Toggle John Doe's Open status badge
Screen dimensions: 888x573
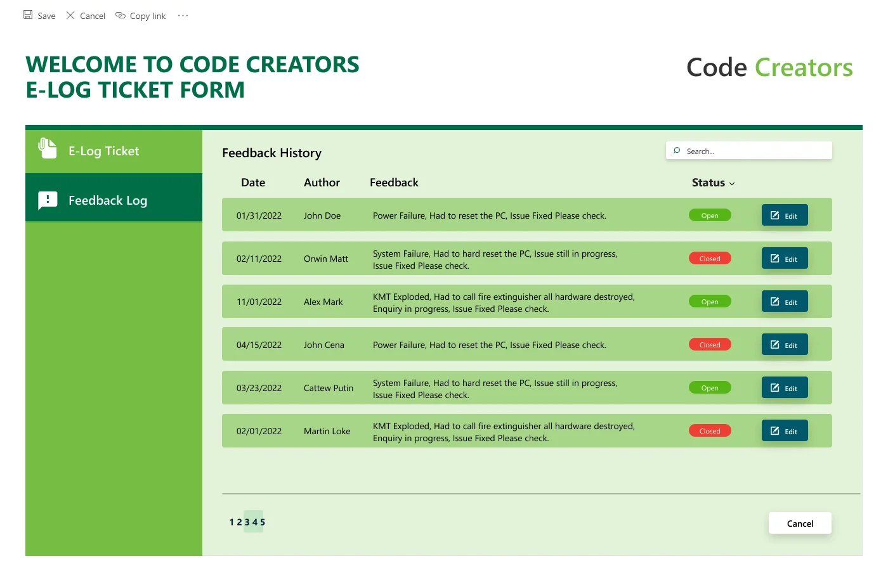709,215
